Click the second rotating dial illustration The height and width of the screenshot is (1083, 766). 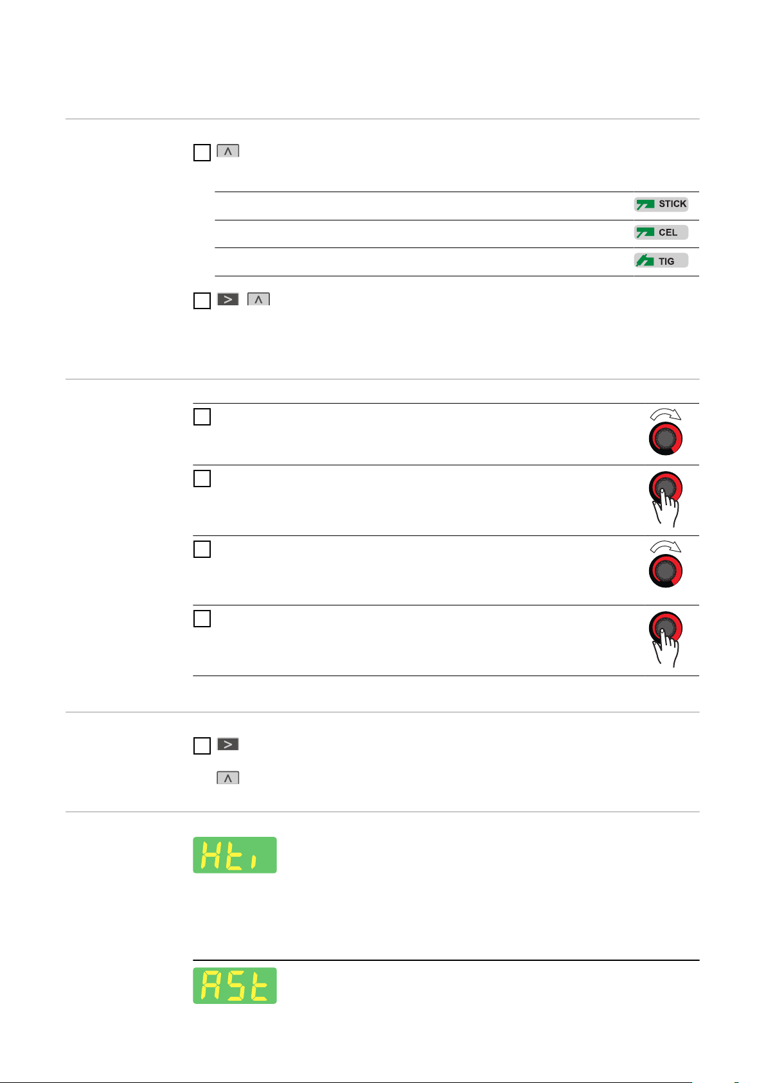665,564
